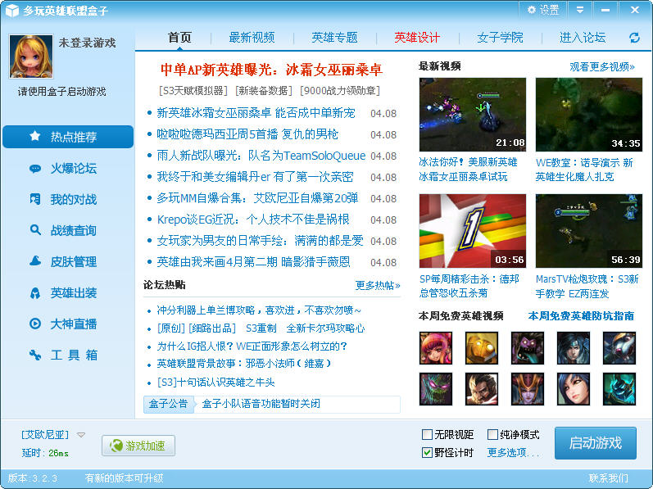The height and width of the screenshot is (489, 653).
Task: Click the 本周免费英雄防坑指南 link
Action: click(581, 316)
